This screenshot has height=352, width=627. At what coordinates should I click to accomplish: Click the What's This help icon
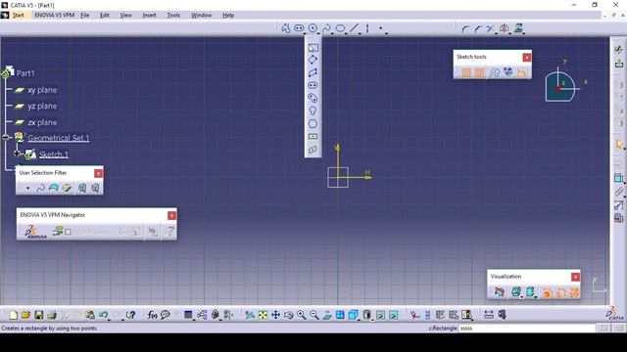(x=130, y=315)
